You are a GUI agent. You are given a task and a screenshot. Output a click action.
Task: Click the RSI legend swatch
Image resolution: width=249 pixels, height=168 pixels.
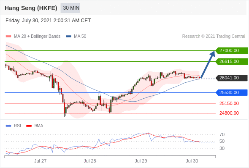(x=8, y=126)
